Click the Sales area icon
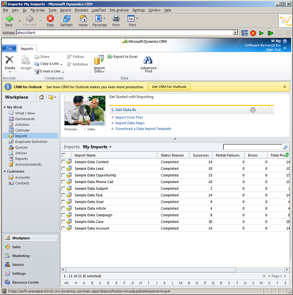293x295 pixels. 7,247
